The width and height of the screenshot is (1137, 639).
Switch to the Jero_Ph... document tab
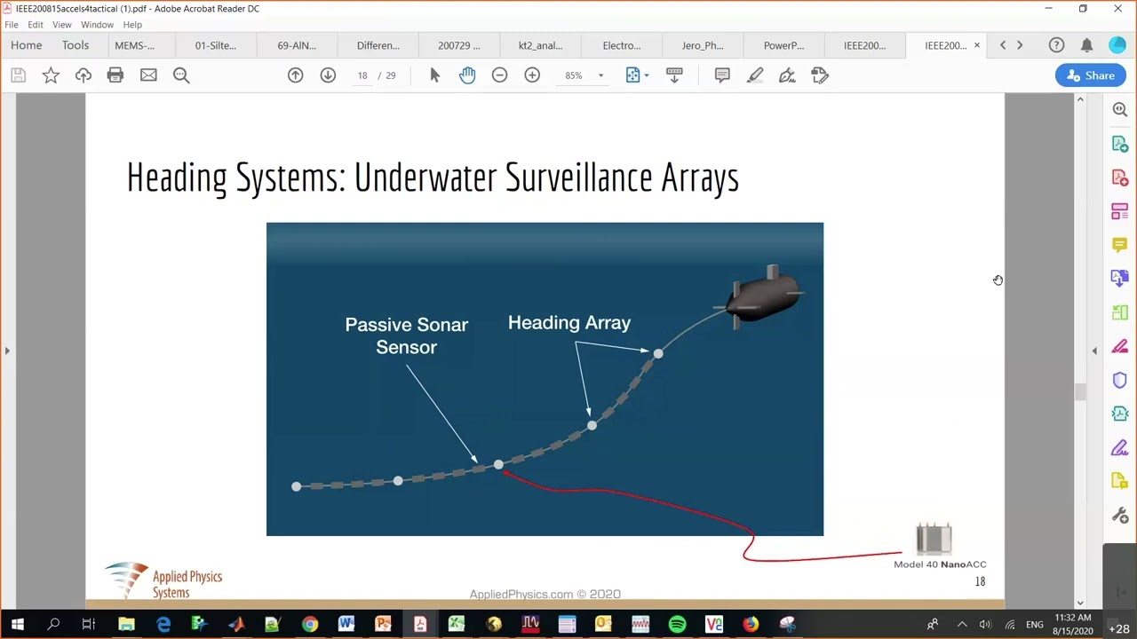(703, 45)
